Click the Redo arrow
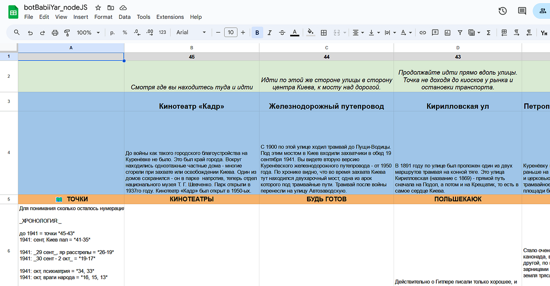The height and width of the screenshot is (286, 550). (x=43, y=32)
